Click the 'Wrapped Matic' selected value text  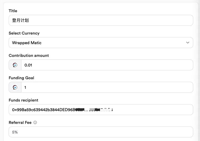pos(27,43)
